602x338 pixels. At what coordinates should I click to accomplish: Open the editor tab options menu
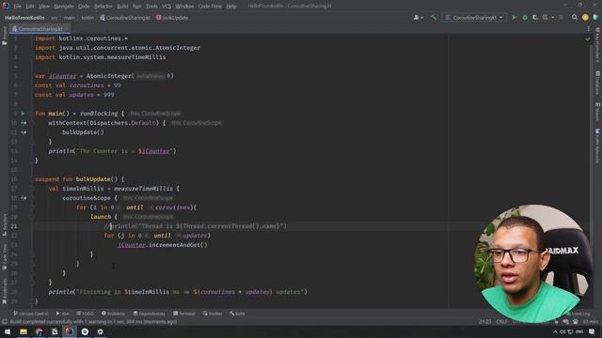(x=588, y=29)
